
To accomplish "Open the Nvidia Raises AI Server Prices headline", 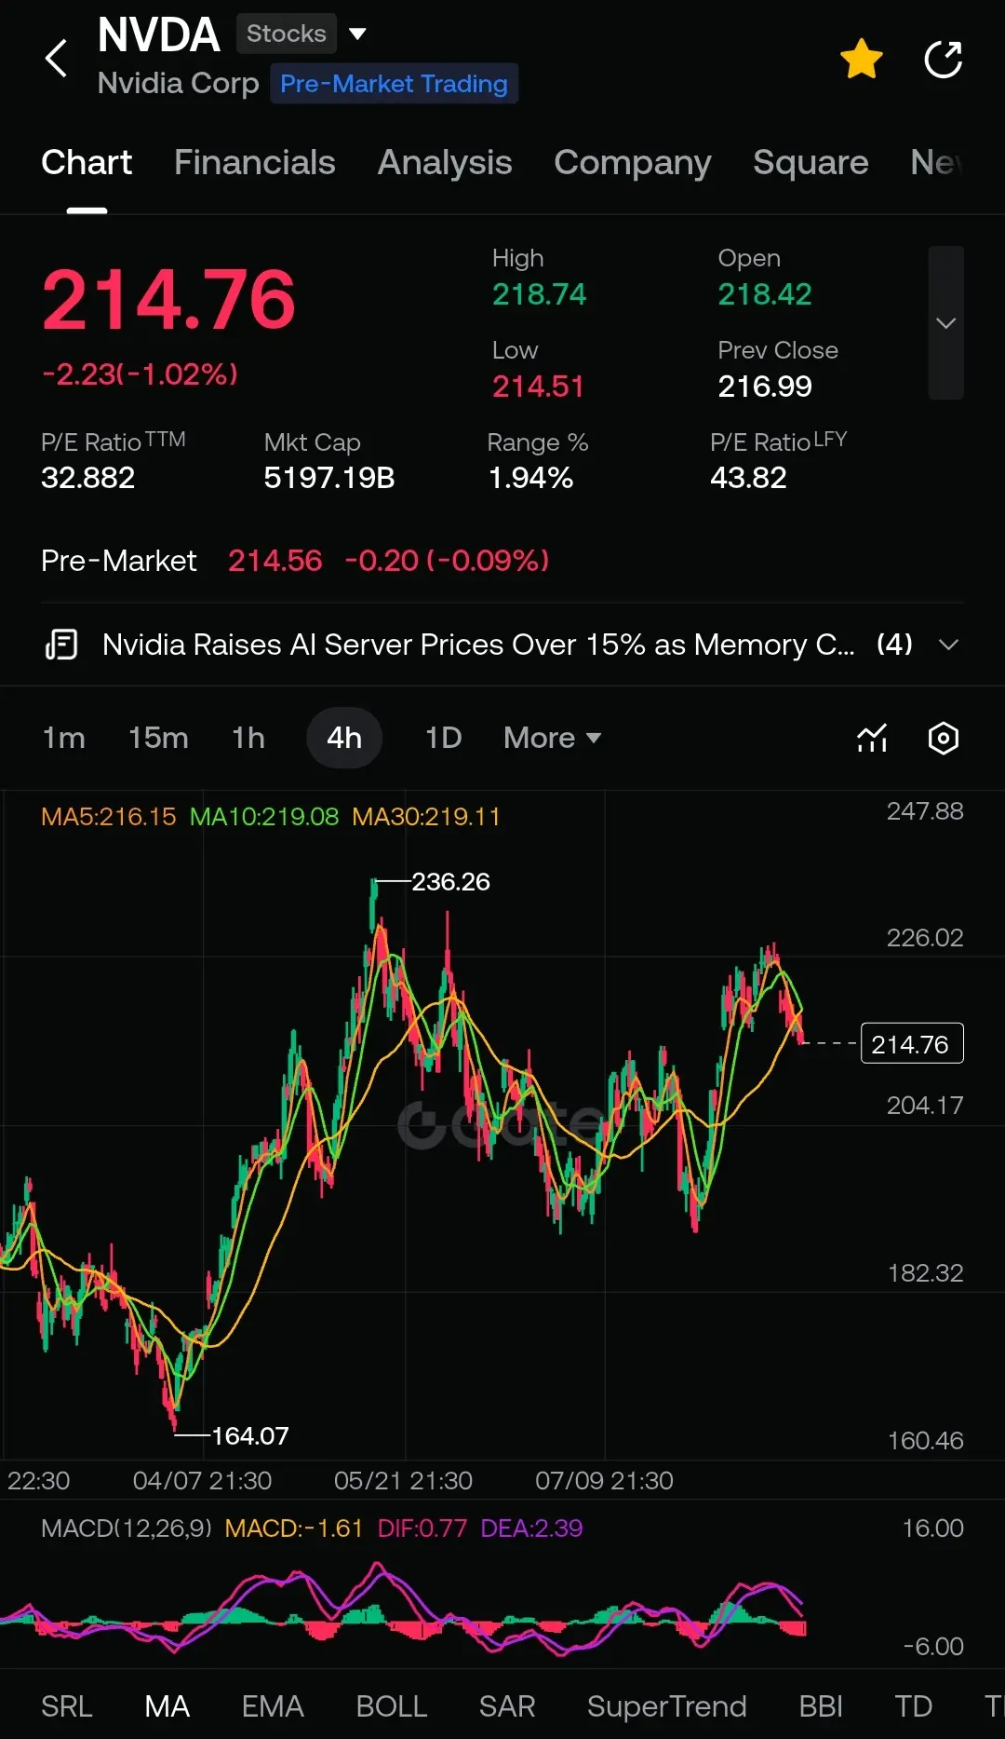I will [478, 644].
